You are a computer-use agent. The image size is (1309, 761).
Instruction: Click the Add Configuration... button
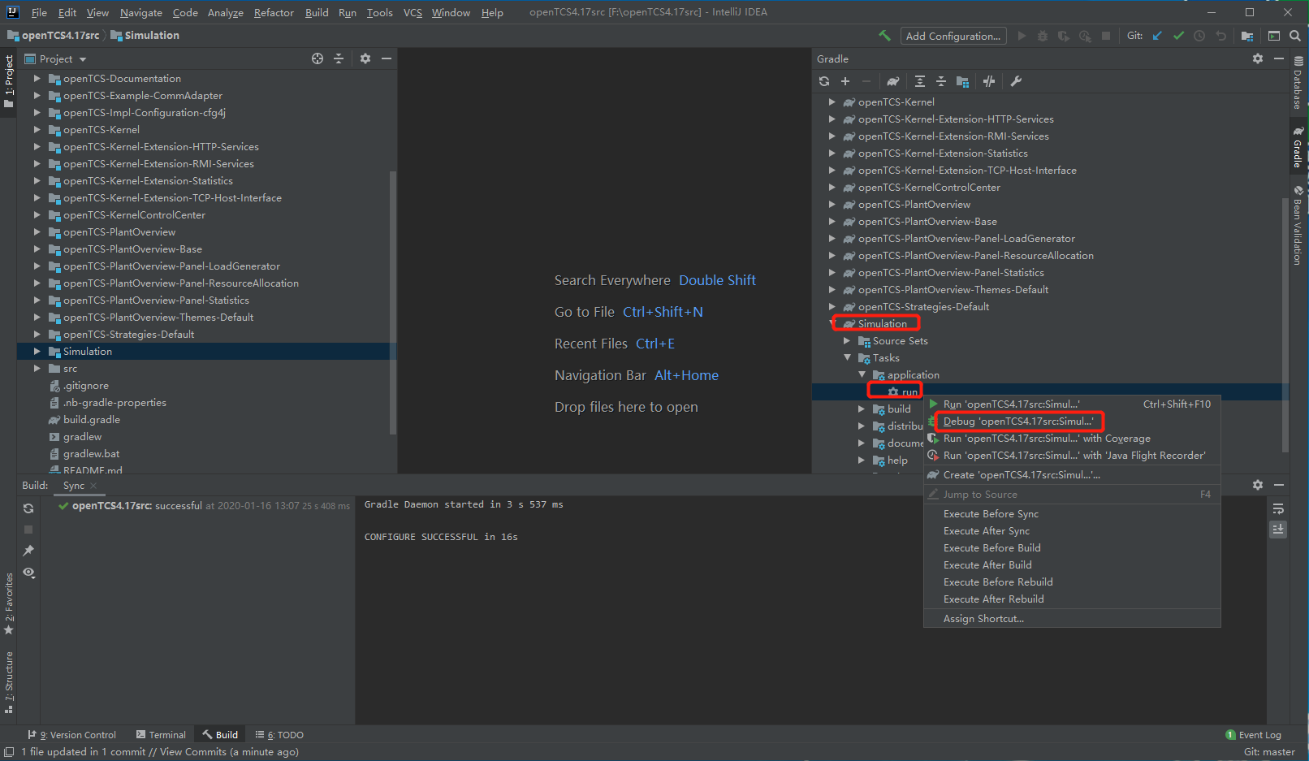pyautogui.click(x=953, y=36)
